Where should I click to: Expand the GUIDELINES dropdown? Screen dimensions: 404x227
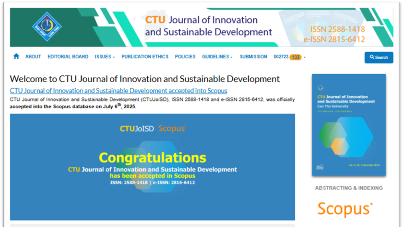pyautogui.click(x=217, y=57)
